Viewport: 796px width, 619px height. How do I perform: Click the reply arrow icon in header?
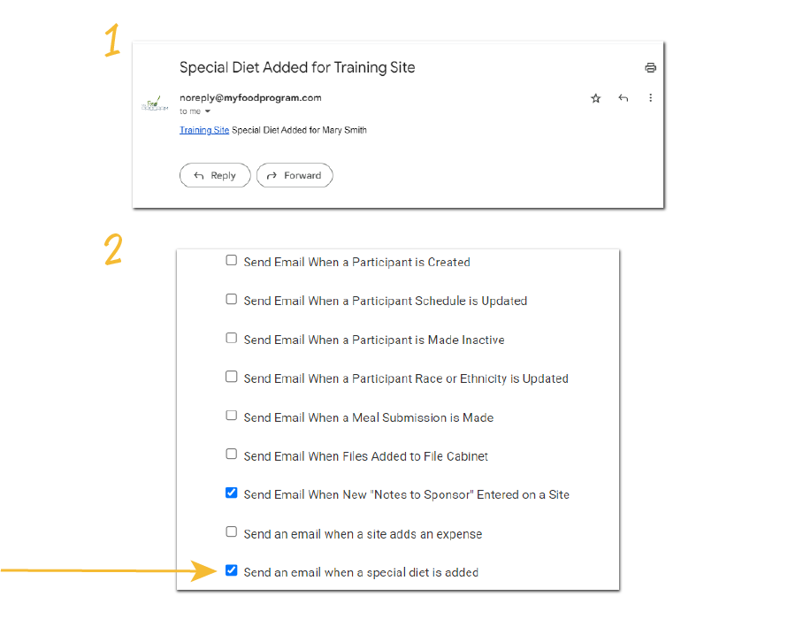point(624,98)
